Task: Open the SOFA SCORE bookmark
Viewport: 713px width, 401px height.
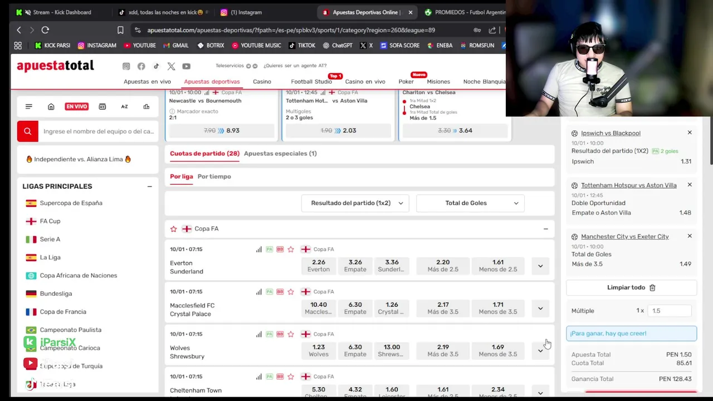Action: coord(399,46)
